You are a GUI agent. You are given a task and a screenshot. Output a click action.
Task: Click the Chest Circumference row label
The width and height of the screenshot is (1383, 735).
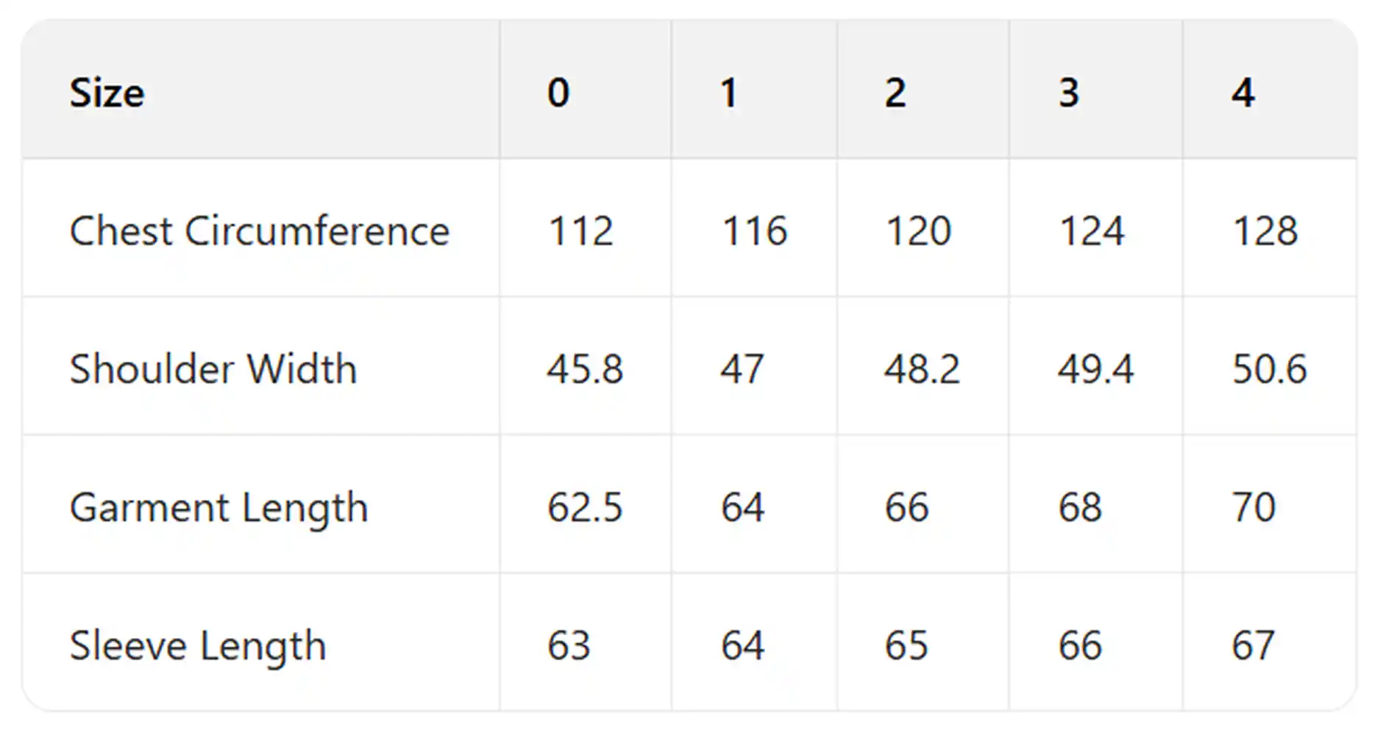pos(259,231)
